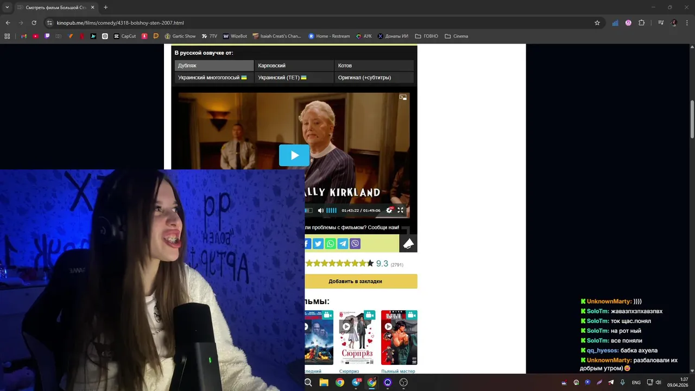Open the Gmail bookmark icon
This screenshot has width=695, height=391.
(x=23, y=36)
